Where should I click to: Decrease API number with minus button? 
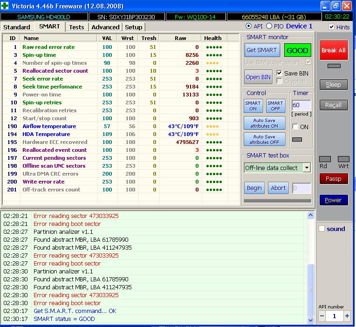coord(322,316)
